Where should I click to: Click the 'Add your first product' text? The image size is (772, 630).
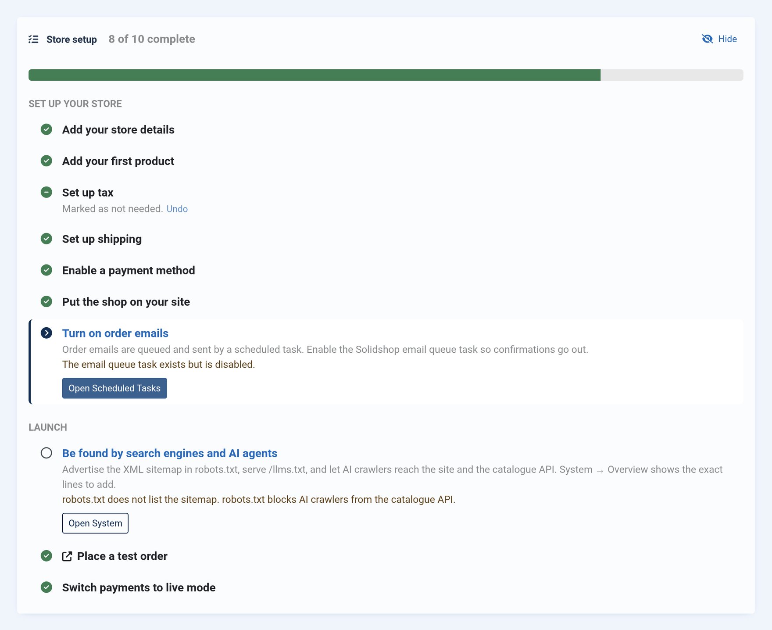coord(118,161)
